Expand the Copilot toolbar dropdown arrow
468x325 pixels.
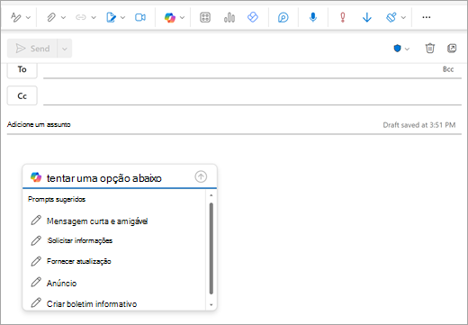[182, 17]
